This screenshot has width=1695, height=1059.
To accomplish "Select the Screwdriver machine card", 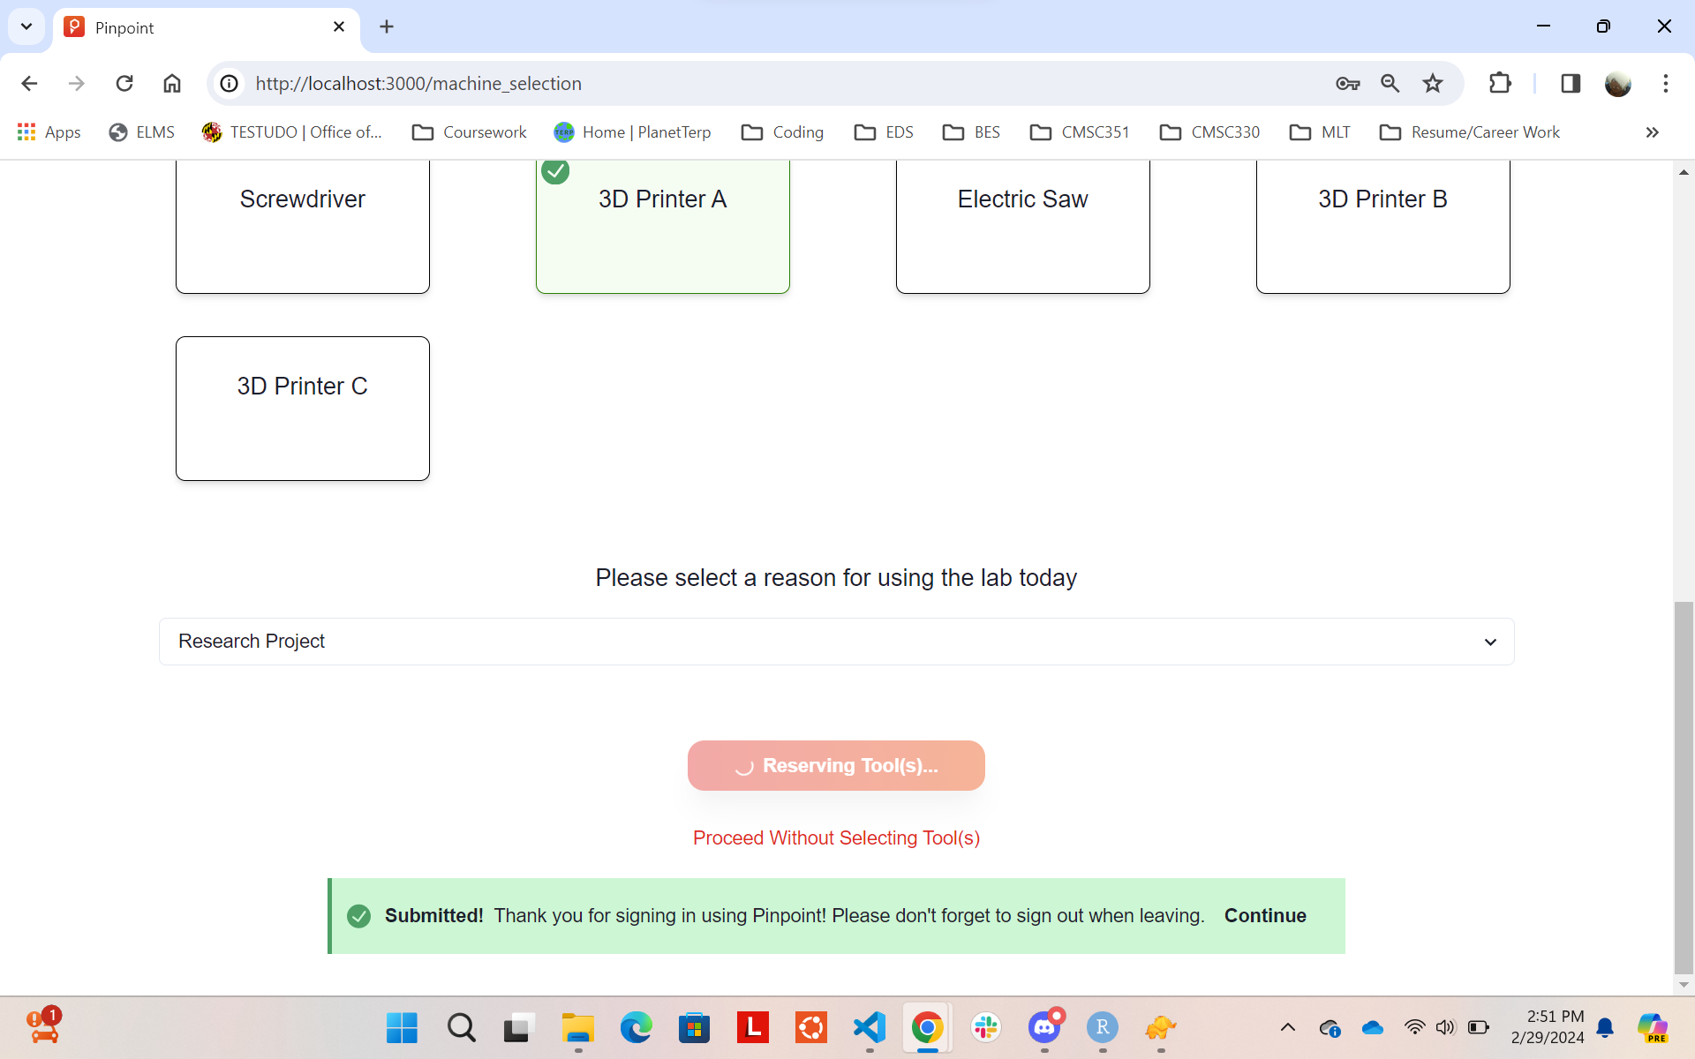I will pos(303,222).
